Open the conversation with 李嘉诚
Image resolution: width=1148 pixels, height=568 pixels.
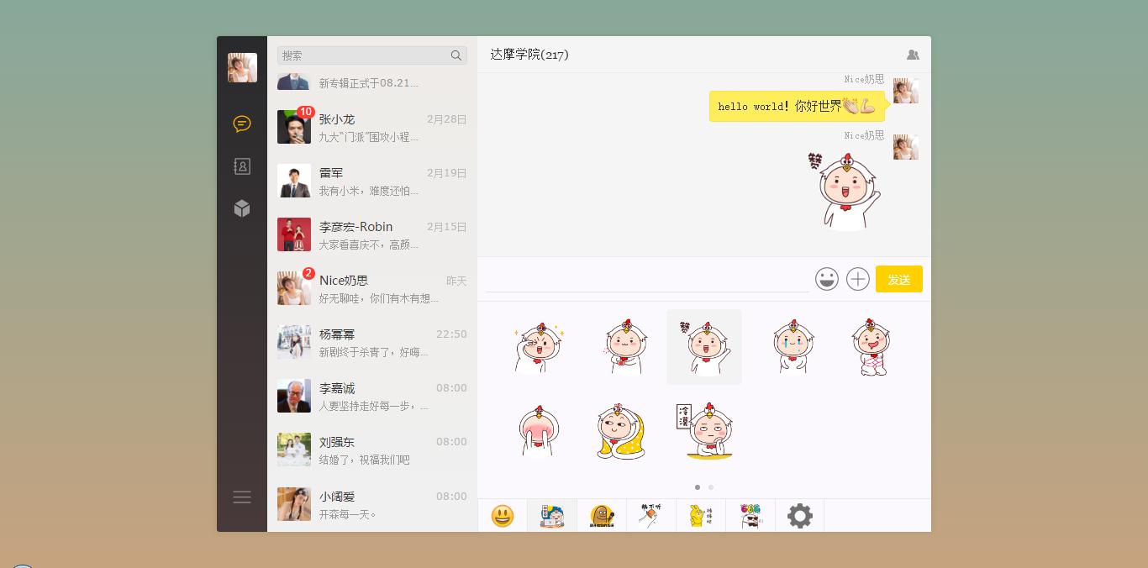[372, 397]
